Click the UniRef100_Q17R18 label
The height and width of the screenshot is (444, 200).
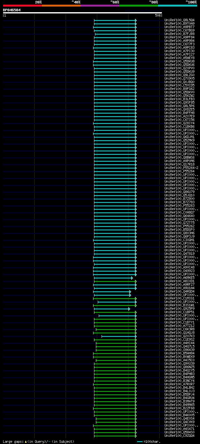[x=179, y=164]
